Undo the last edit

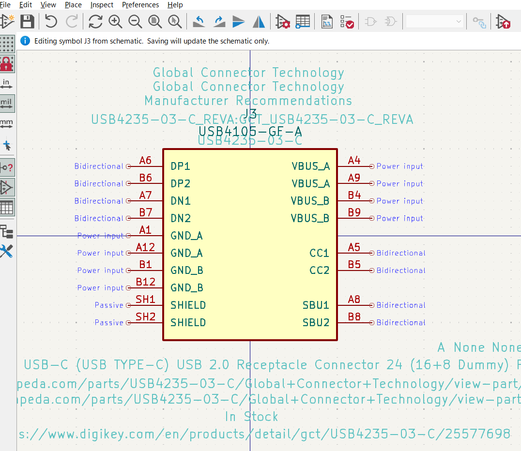51,21
